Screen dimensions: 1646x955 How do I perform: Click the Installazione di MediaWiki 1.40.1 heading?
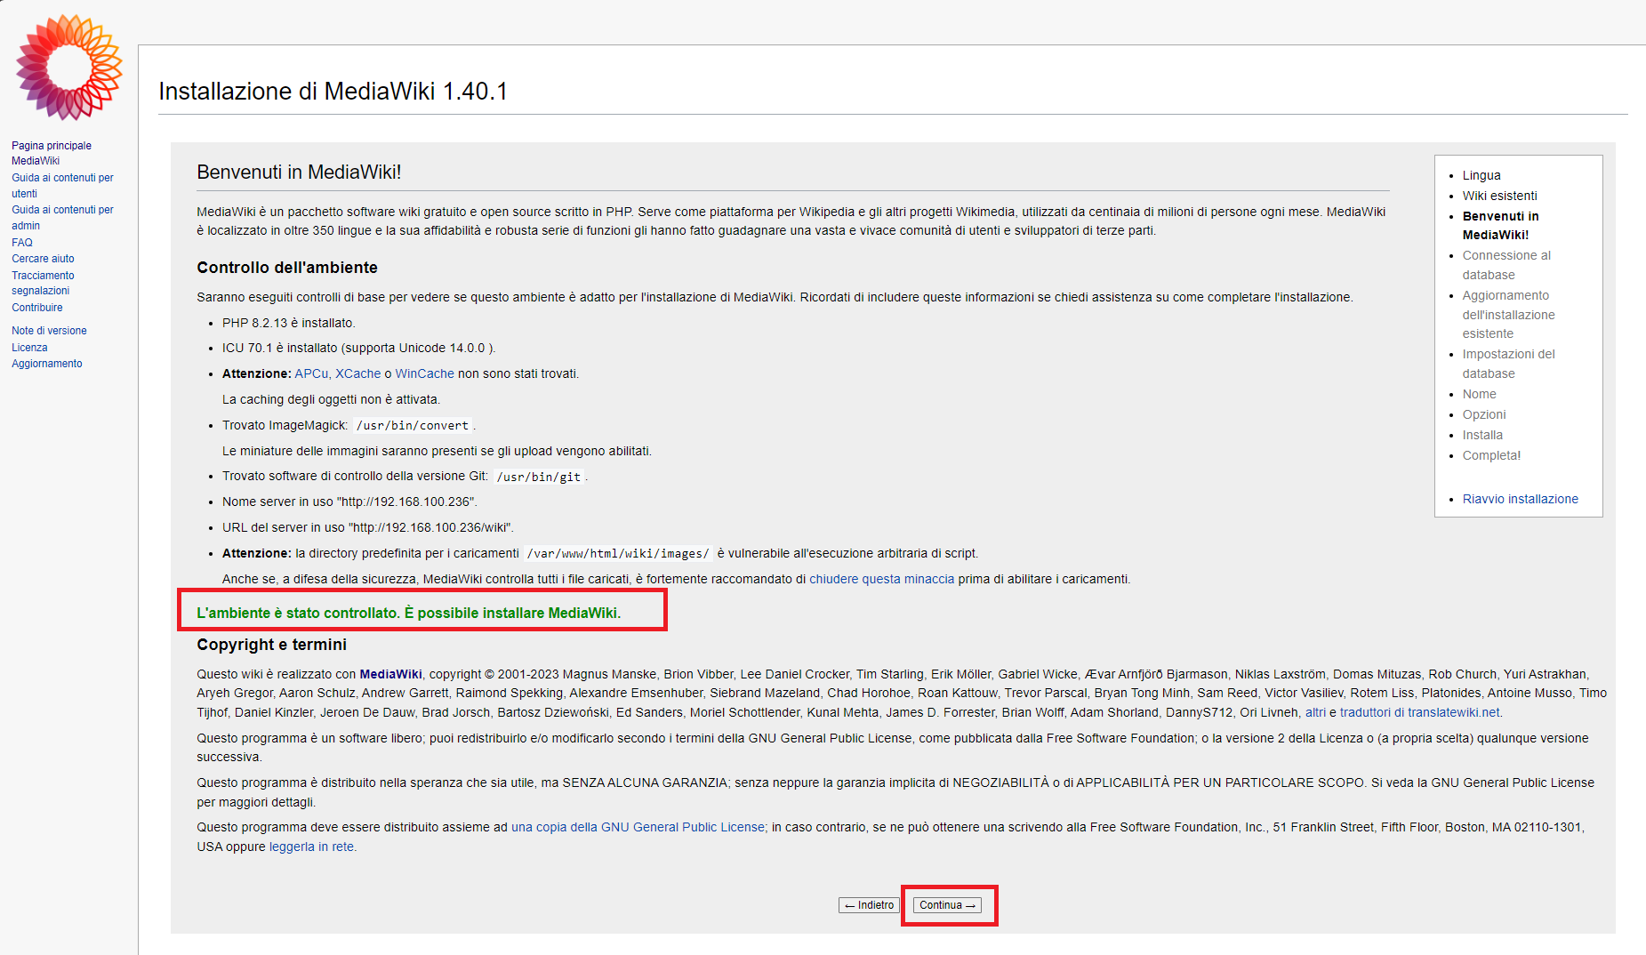point(333,92)
